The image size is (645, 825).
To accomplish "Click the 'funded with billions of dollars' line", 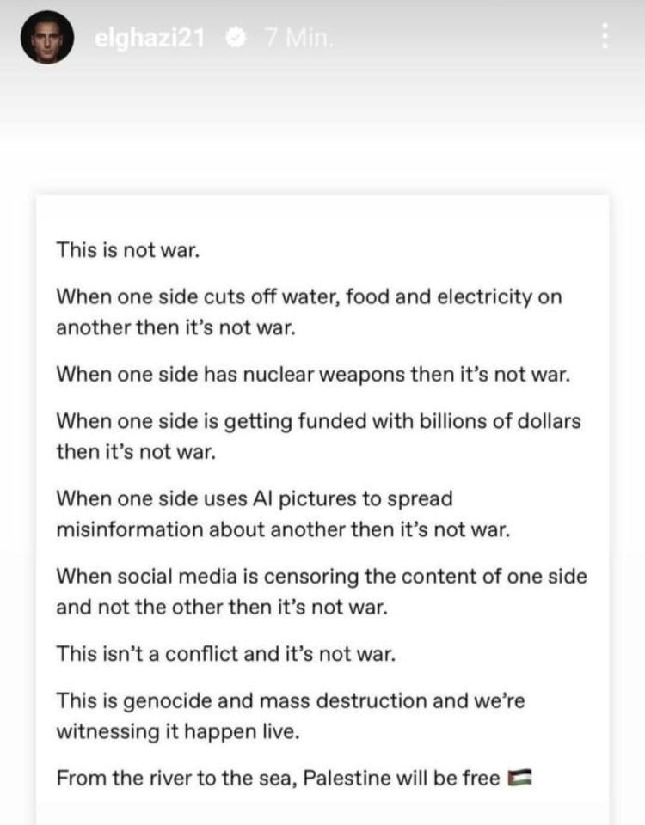I will tap(318, 421).
